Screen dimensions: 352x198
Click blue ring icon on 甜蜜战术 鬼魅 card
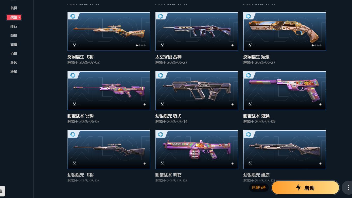249,75
